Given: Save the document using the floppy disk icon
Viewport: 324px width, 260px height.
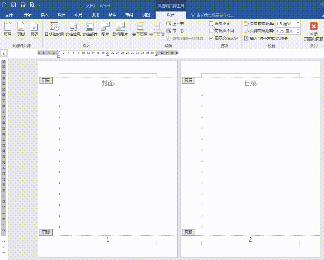Looking at the screenshot, I should pos(14,5).
